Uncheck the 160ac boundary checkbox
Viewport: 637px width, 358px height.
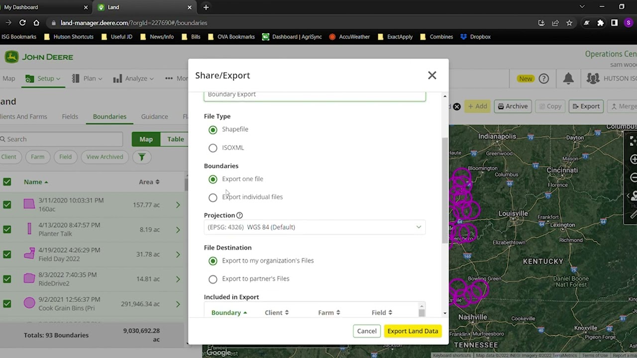(x=7, y=205)
